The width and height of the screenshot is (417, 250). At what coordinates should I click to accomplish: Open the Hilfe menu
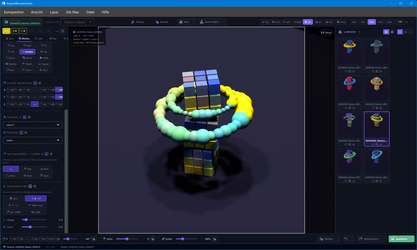(x=105, y=12)
